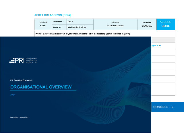Screen dimensions: 184x133
Task: Click the Asset breakdown sub-section cell
Action: tap(115, 24)
